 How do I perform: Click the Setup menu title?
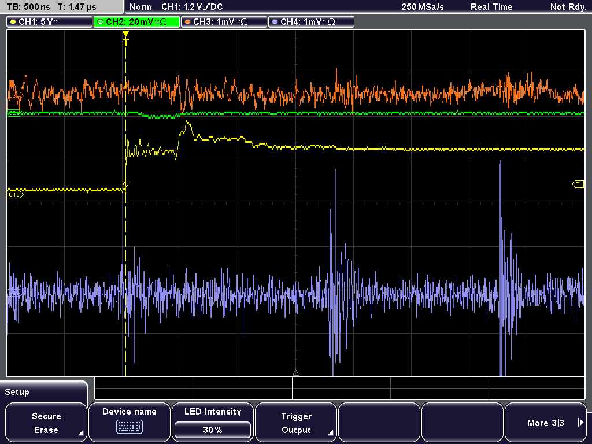click(17, 392)
